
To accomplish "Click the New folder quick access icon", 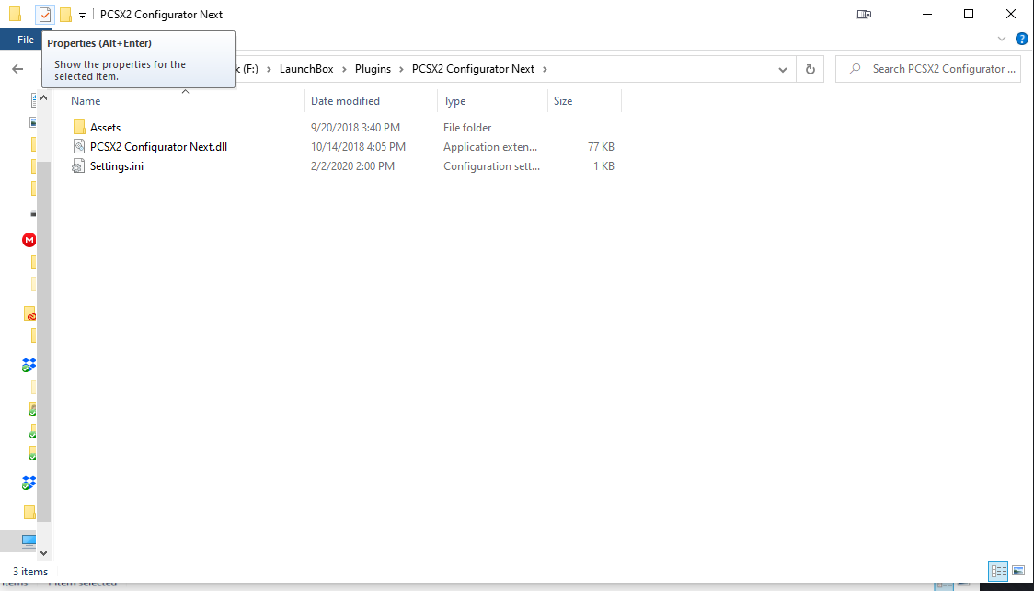I will 65,15.
